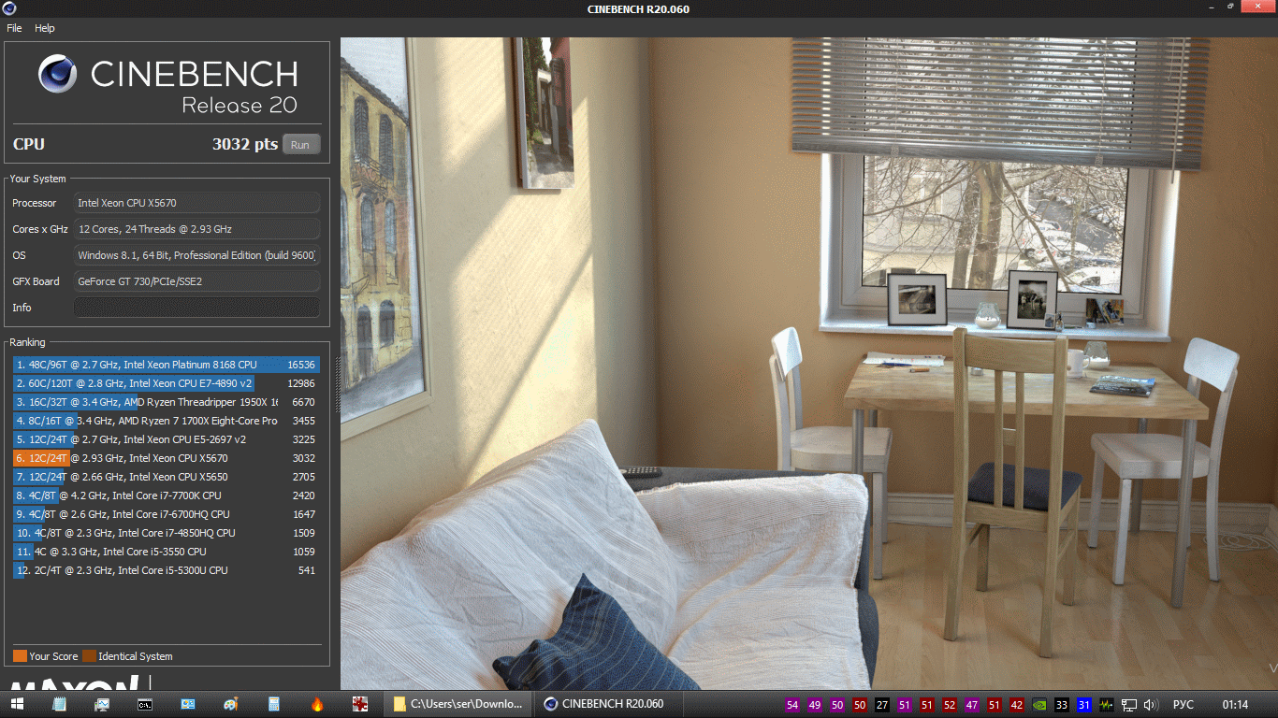This screenshot has height=718, width=1278.
Task: Open the File menu
Action: pyautogui.click(x=14, y=28)
